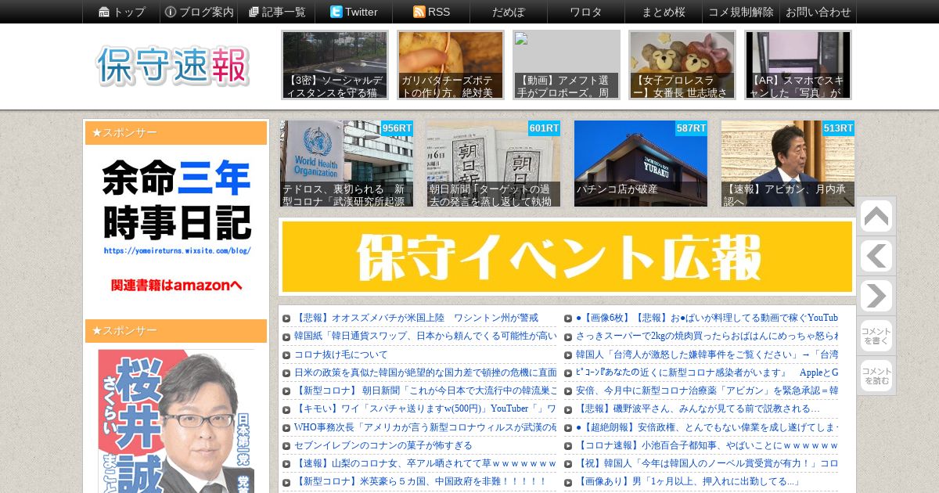The width and height of the screenshot is (939, 493).
Task: Click the second ★スポンサー header above 桜井誠
Action: point(176,331)
